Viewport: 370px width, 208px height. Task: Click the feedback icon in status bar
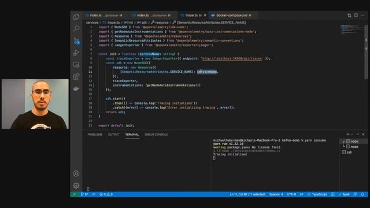(355, 194)
